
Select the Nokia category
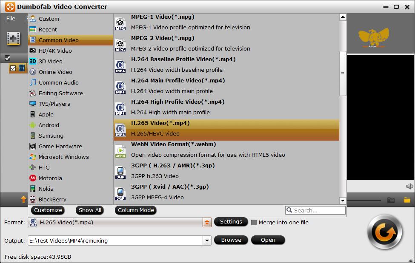coord(71,189)
